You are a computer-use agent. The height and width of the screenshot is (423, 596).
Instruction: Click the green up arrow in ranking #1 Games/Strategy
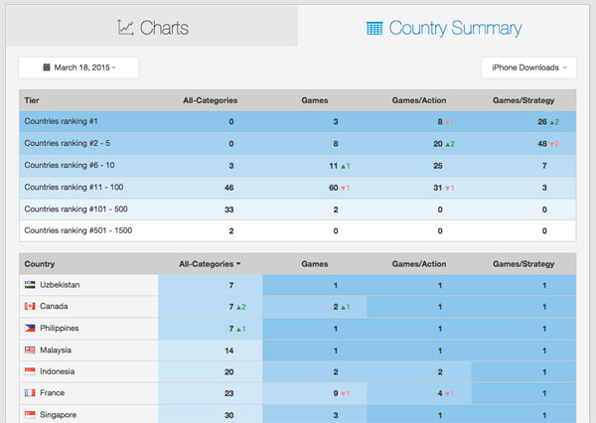tap(552, 122)
